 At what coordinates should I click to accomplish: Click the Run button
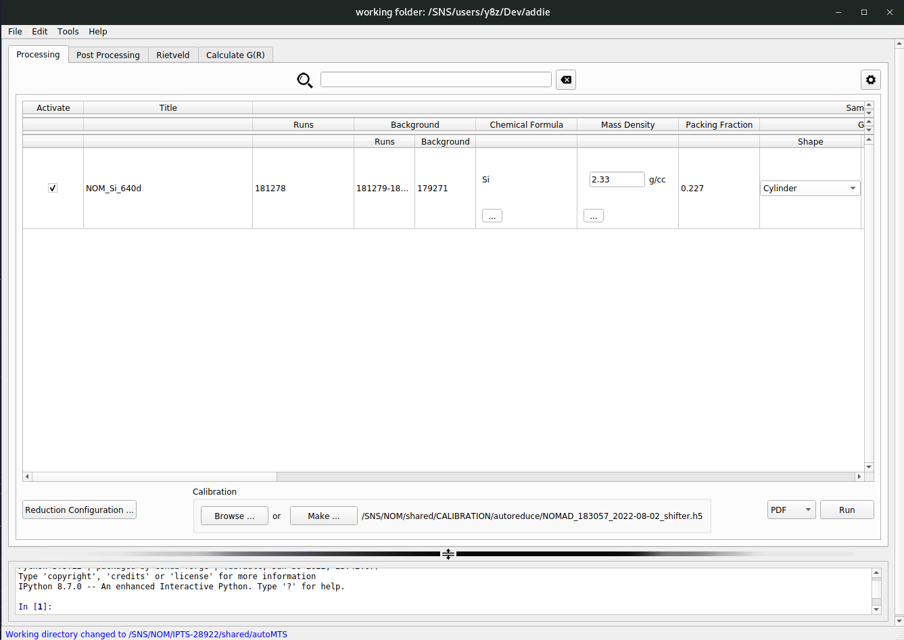pyautogui.click(x=847, y=510)
